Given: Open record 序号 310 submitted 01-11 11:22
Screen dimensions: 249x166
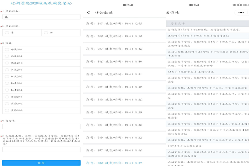Looking at the screenshot, I should [124, 138].
